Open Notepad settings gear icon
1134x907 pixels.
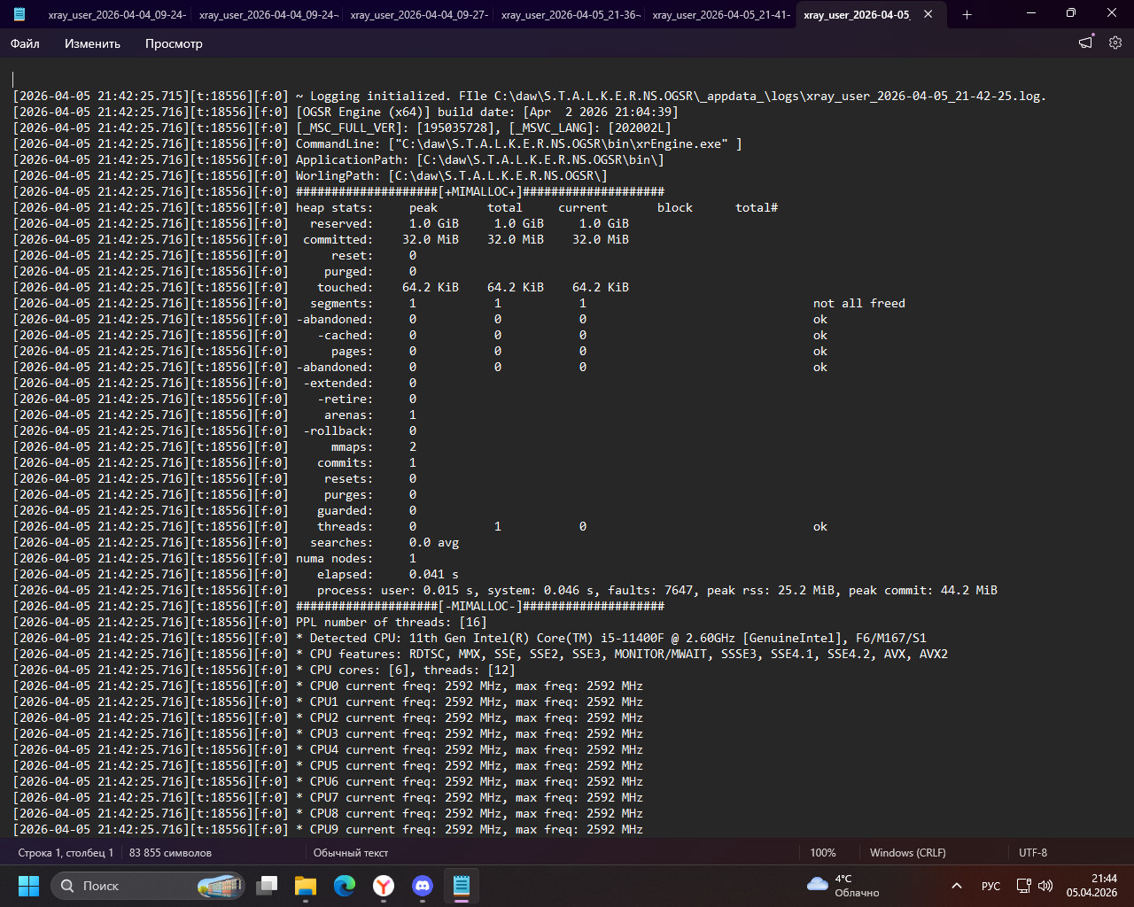tap(1115, 43)
